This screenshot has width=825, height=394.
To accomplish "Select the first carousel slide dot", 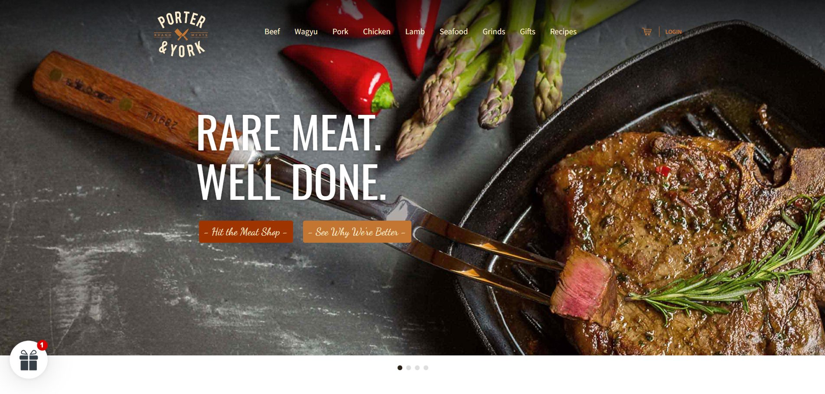I will (x=400, y=368).
